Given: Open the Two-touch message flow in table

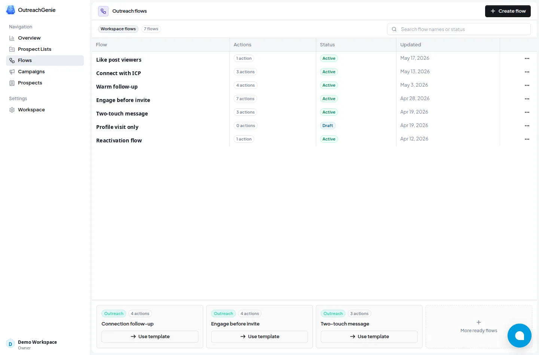Looking at the screenshot, I should point(122,114).
